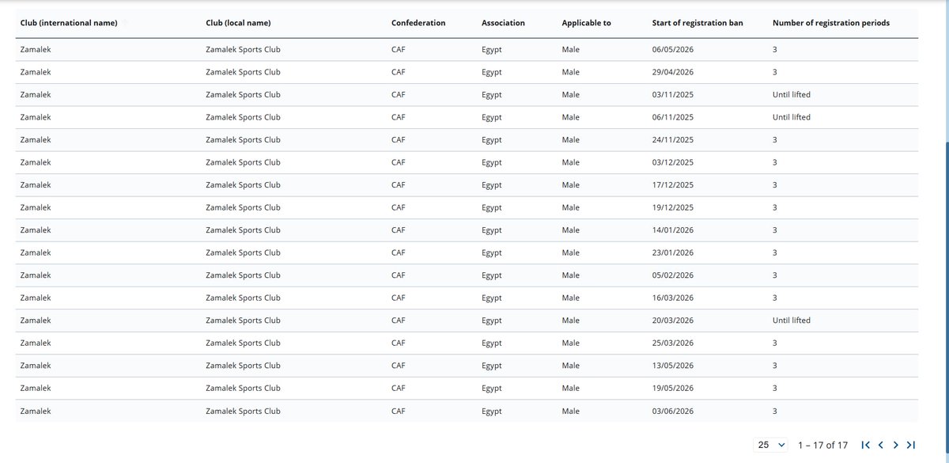
Task: Click the '1 – 17 of 17' page range text
Action: click(x=823, y=445)
